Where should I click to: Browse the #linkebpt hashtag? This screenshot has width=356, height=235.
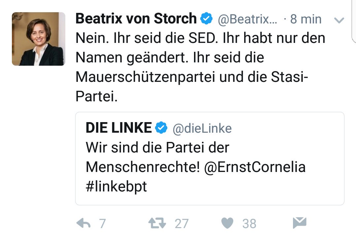tap(116, 187)
